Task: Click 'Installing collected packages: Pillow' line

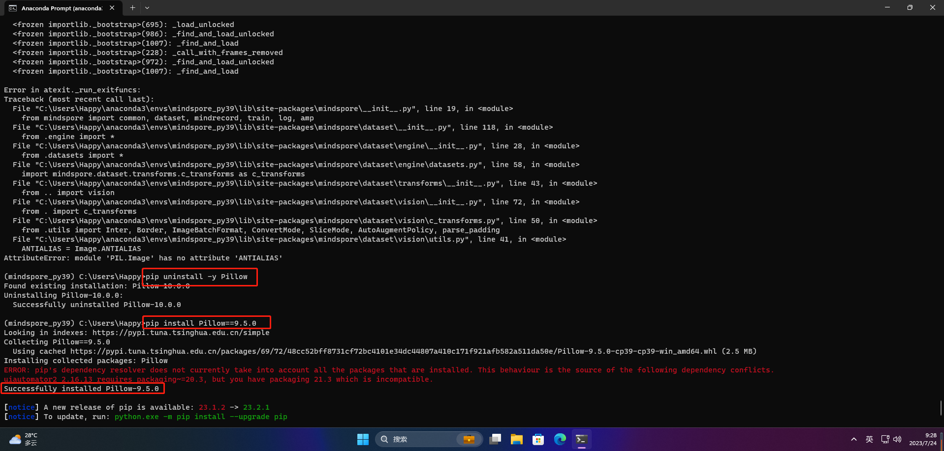Action: pyautogui.click(x=86, y=361)
